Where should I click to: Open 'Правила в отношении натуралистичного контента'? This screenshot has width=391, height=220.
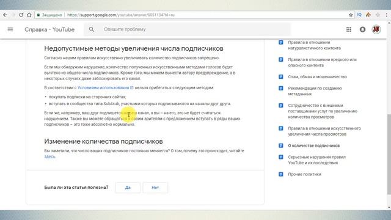[314, 45]
